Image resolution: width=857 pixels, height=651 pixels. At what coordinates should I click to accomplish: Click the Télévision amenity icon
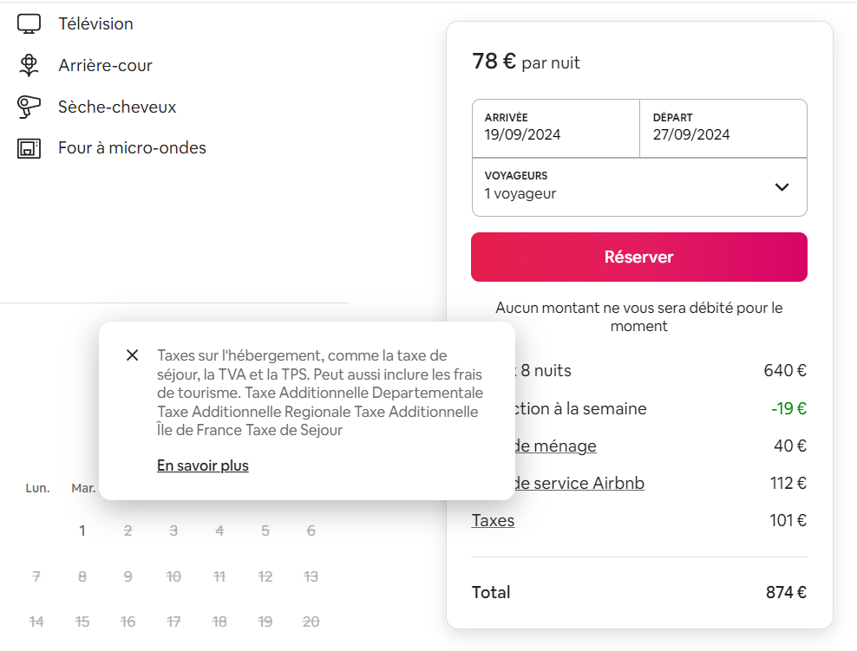tap(29, 23)
